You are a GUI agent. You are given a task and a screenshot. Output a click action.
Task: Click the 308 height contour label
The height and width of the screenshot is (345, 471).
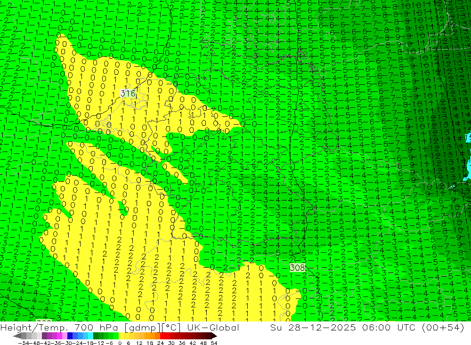297,267
